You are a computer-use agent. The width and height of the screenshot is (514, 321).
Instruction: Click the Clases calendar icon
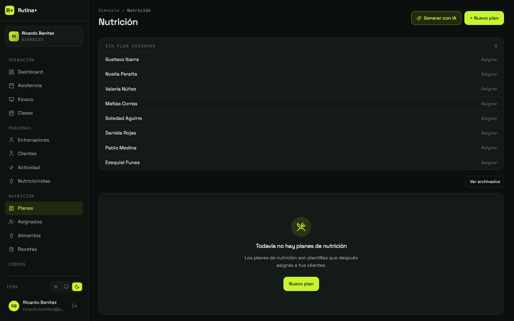[x=11, y=113]
